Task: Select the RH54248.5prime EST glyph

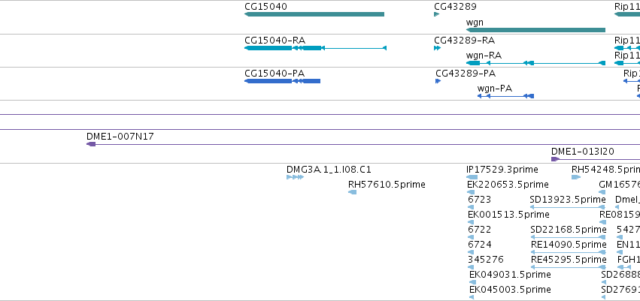Action: pyautogui.click(x=576, y=177)
